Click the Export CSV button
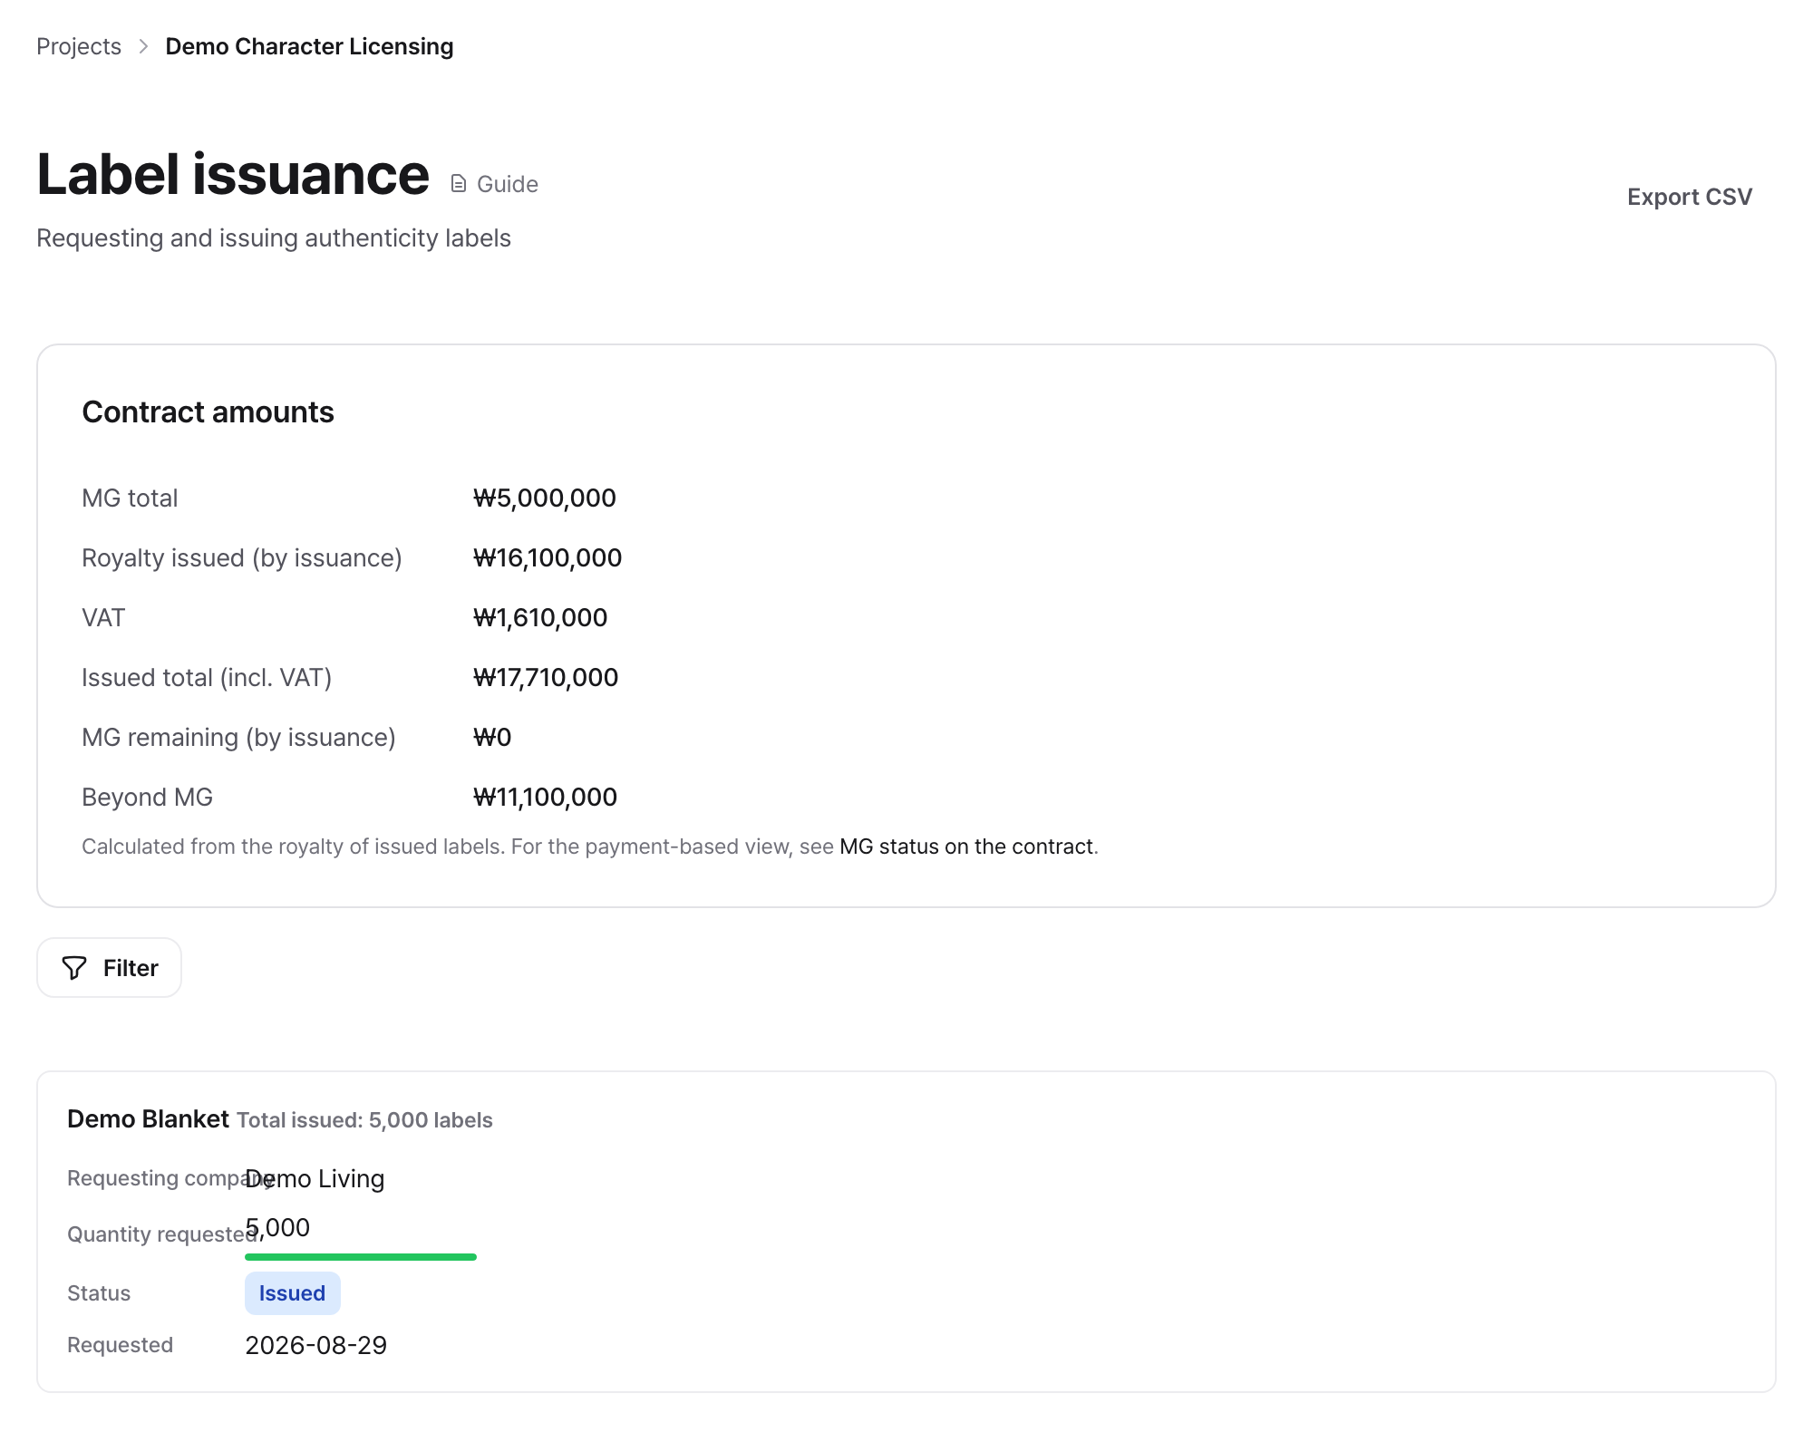This screenshot has width=1813, height=1432. point(1689,197)
